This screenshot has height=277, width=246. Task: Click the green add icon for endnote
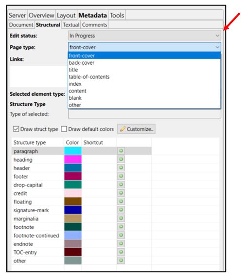pos(121,243)
